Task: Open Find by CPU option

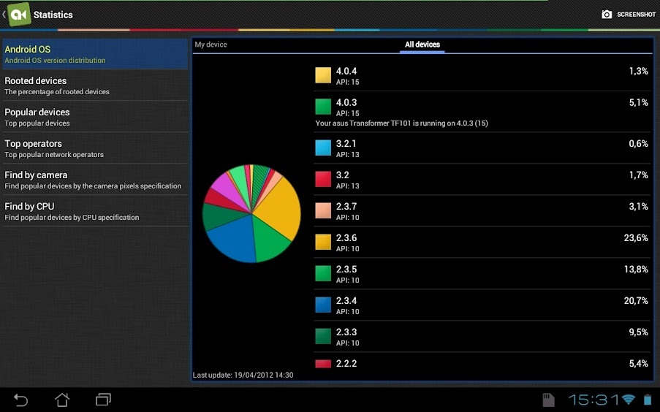Action: pyautogui.click(x=94, y=211)
